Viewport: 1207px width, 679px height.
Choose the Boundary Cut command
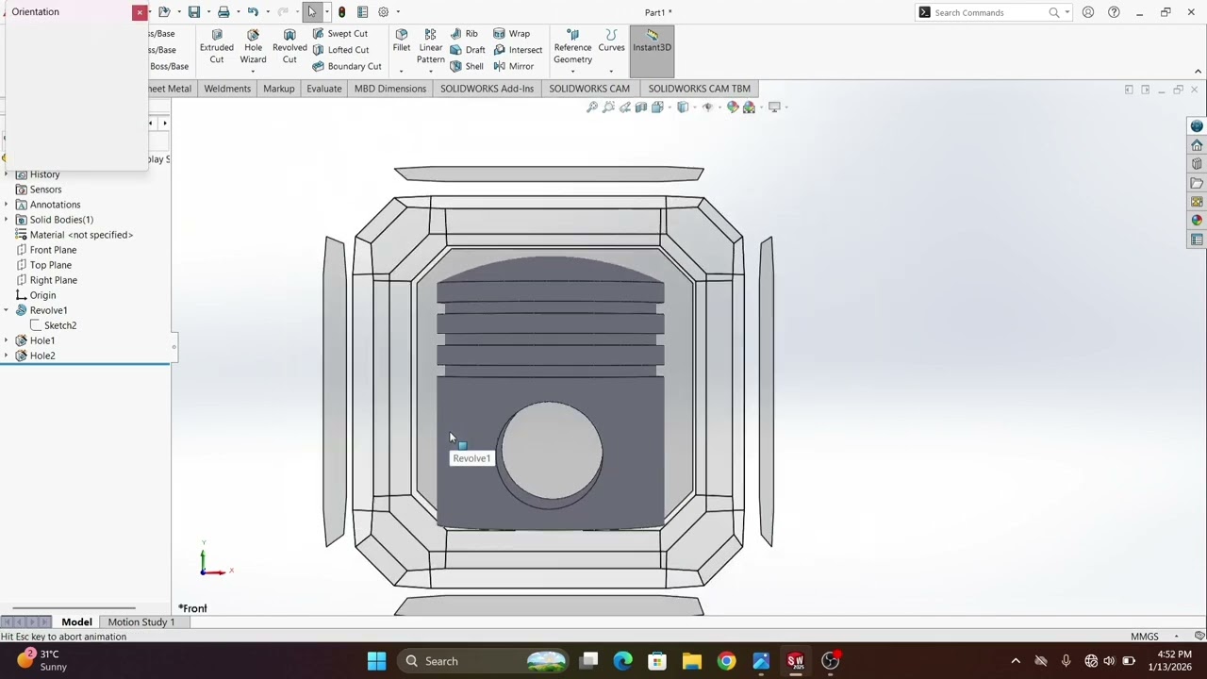[x=346, y=66]
